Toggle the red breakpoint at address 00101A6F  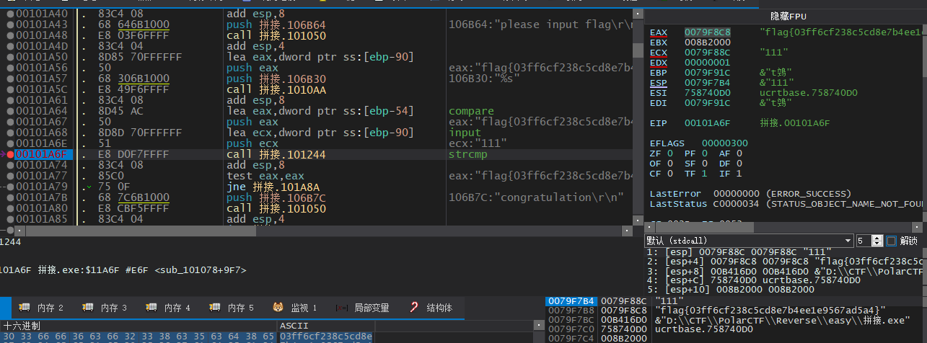[10, 154]
